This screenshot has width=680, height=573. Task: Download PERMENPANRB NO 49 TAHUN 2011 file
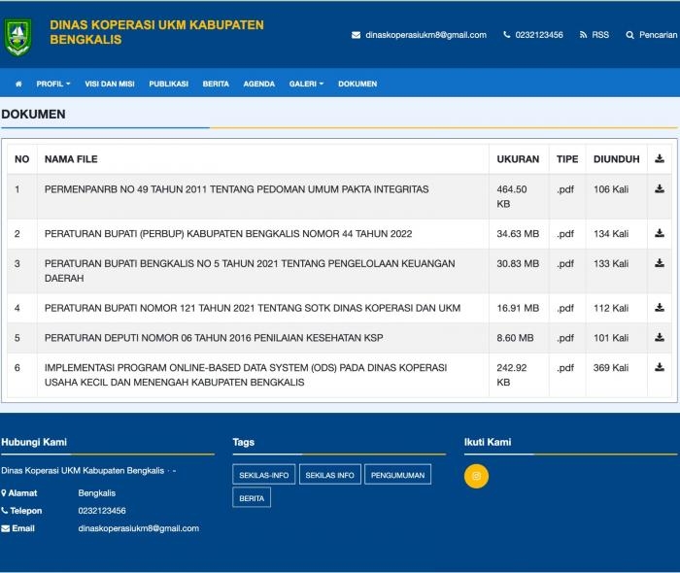coord(660,188)
